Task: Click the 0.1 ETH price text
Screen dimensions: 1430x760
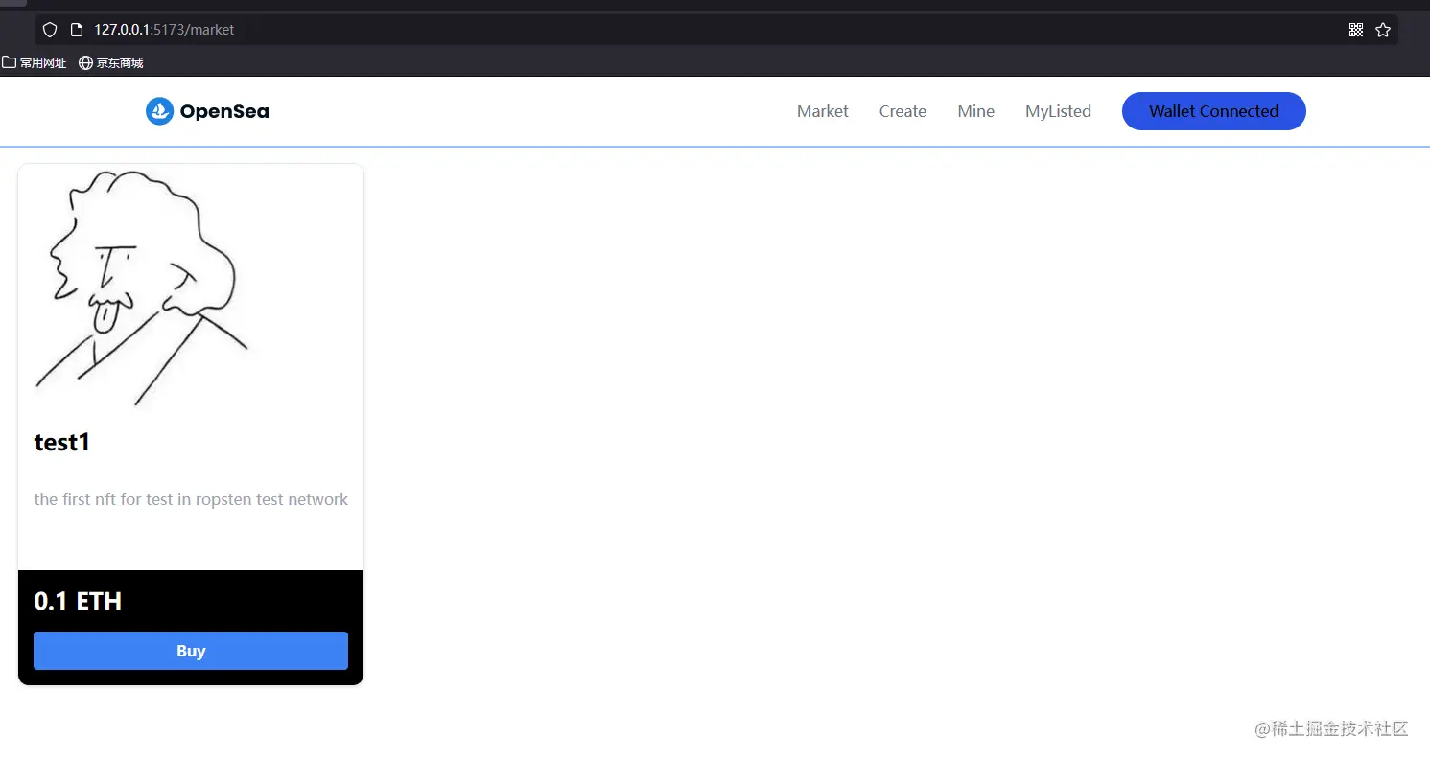Action: [78, 601]
